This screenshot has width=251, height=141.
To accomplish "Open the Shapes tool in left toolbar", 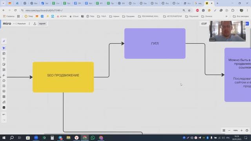I will (4, 70).
